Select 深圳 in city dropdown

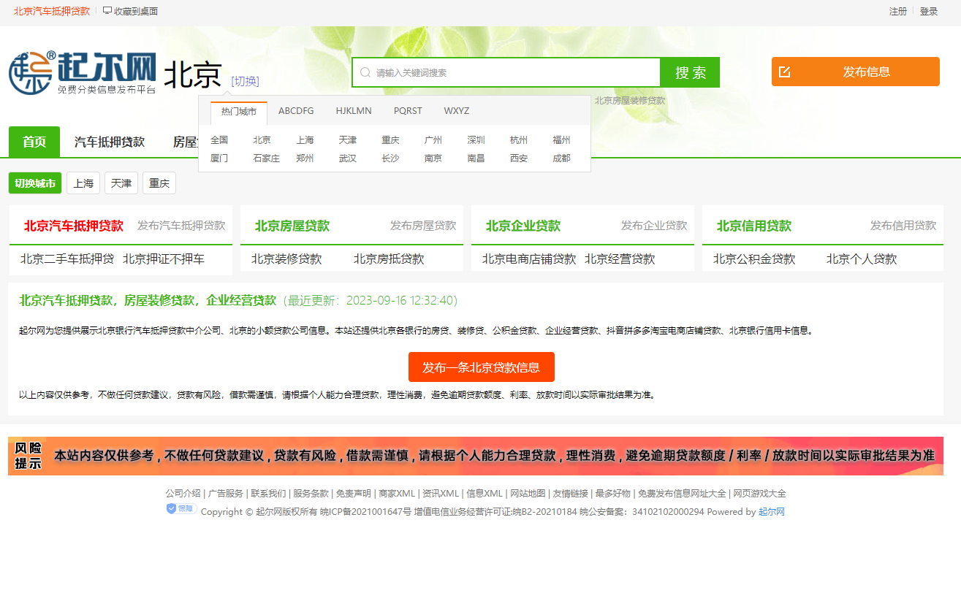click(x=476, y=140)
